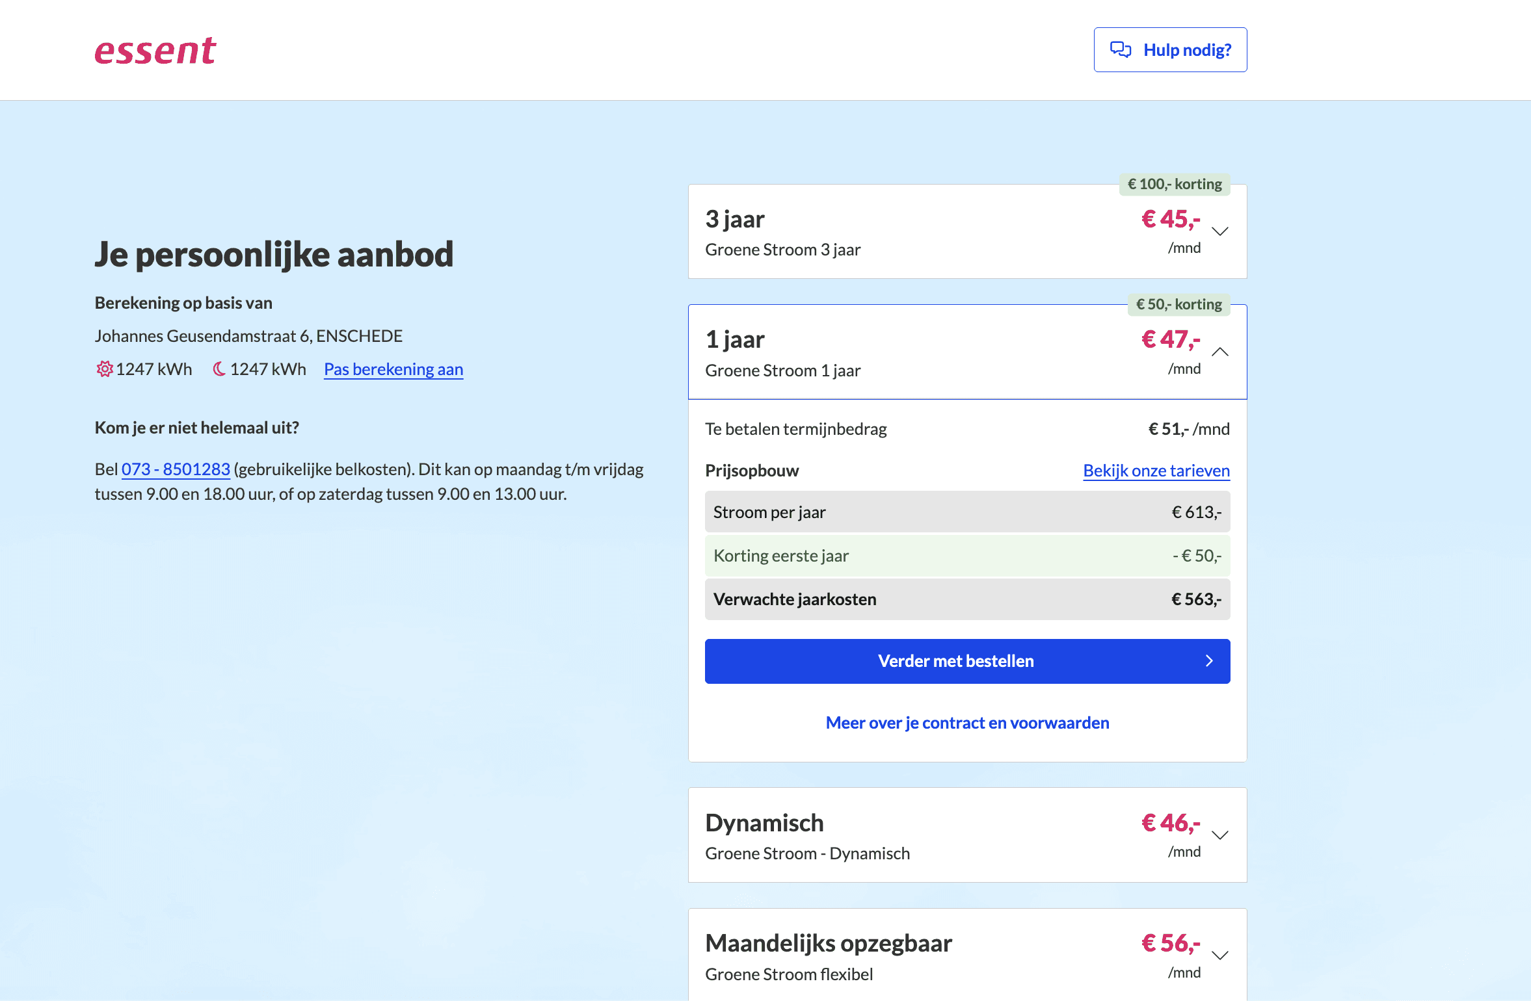Viewport: 1531px width, 1001px height.
Task: Expand the 3 jaar offer chevron
Action: click(x=1220, y=231)
